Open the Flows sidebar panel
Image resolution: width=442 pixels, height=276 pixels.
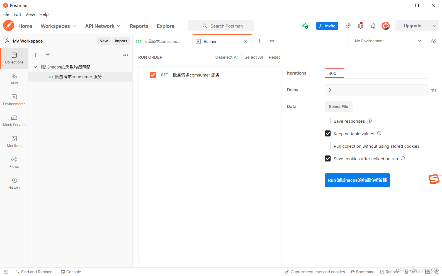tap(14, 163)
